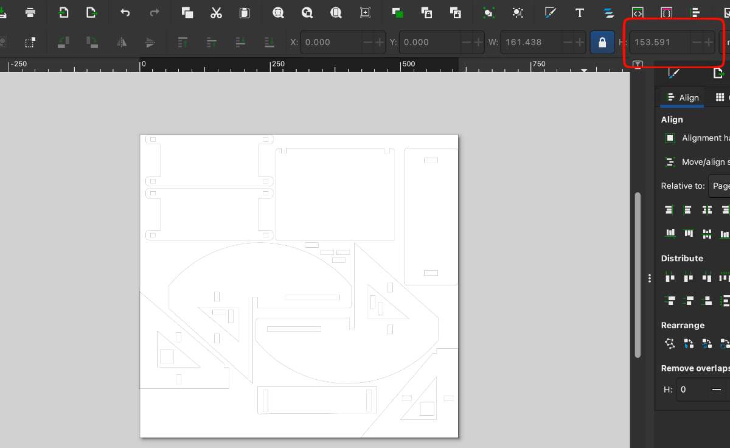This screenshot has height=448, width=730.
Task: Align left edges of objects
Action: pyautogui.click(x=688, y=209)
